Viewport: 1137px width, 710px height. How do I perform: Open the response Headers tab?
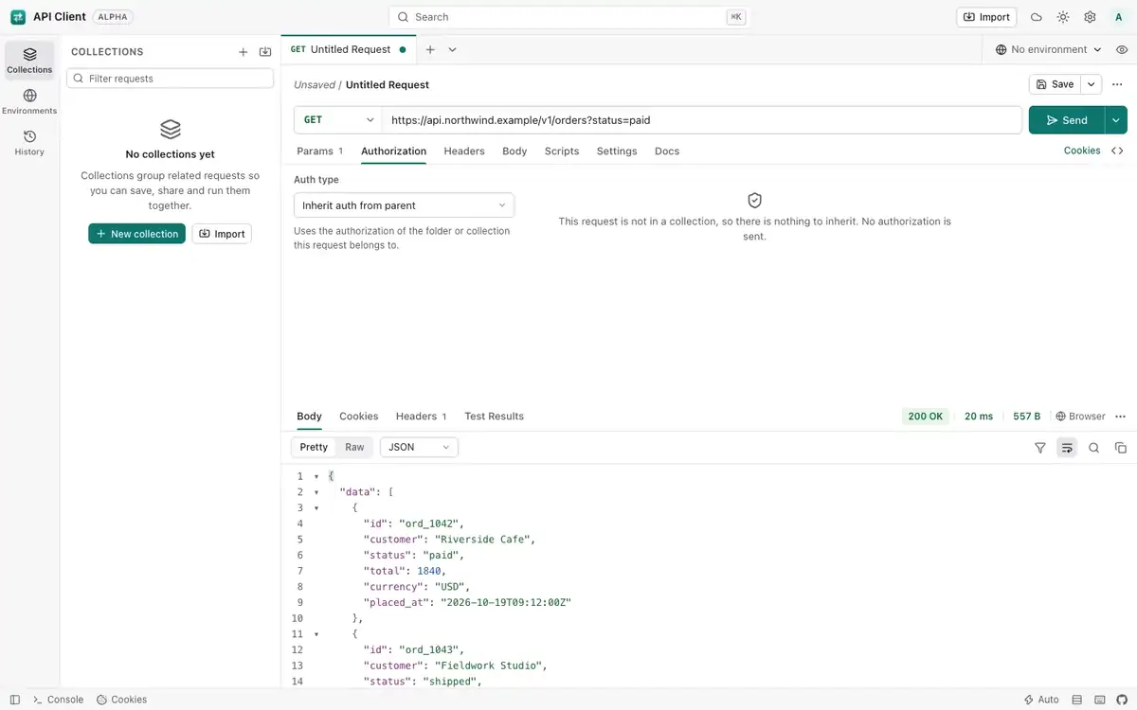[x=421, y=417]
